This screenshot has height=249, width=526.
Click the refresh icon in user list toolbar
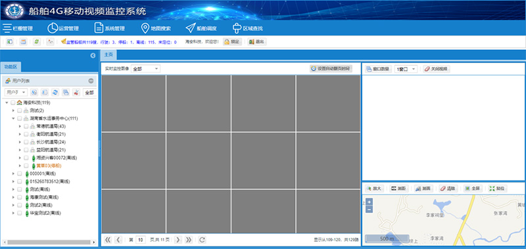click(x=55, y=93)
